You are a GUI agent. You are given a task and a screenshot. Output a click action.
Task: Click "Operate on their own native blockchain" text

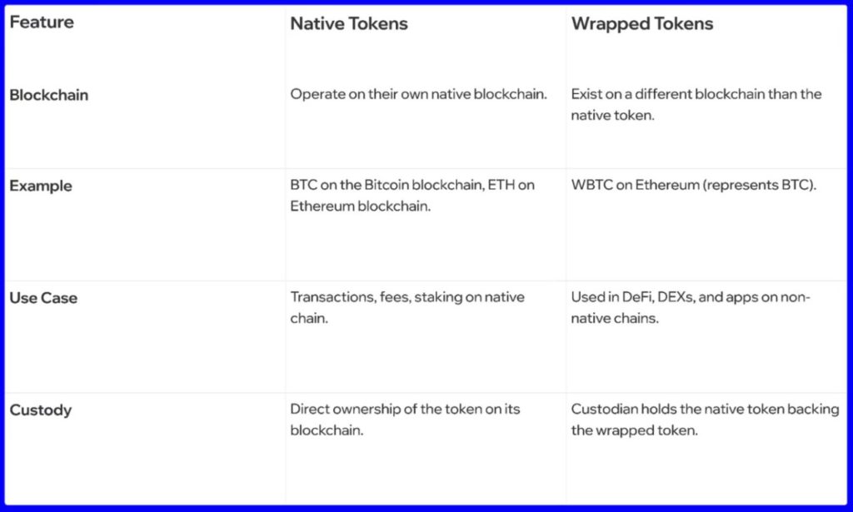click(x=418, y=94)
